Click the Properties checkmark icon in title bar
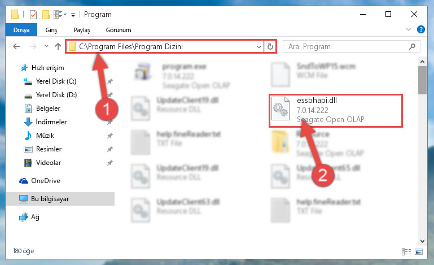The height and width of the screenshot is (265, 434). 33,15
